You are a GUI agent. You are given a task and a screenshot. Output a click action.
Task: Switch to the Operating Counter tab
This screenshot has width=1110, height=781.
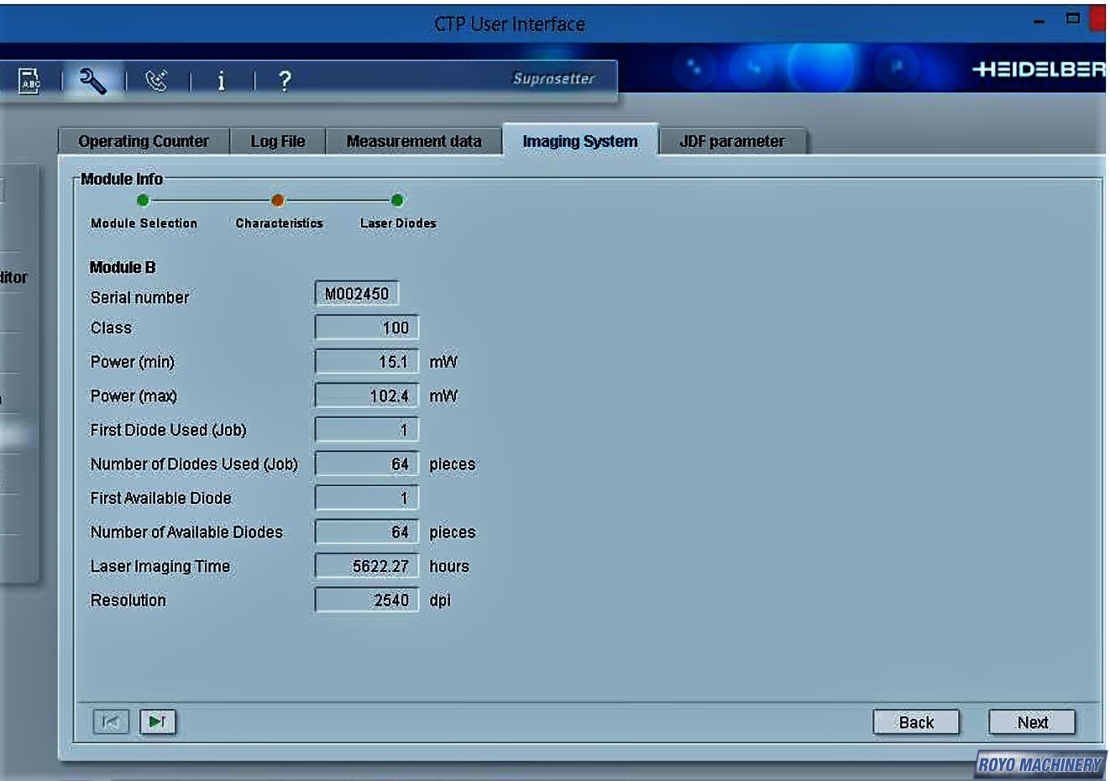coord(144,141)
